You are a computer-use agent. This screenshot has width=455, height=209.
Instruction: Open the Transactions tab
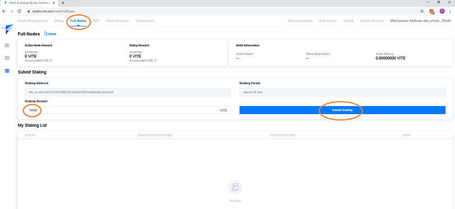pos(145,21)
